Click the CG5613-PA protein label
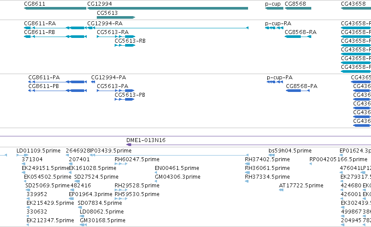The image size is (371, 227). (x=112, y=86)
